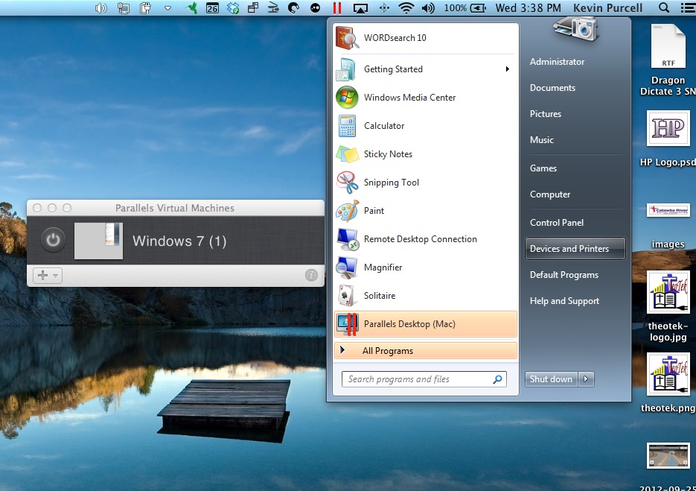696x491 pixels.
Task: Click the calendar 26 menu bar icon
Action: [212, 7]
